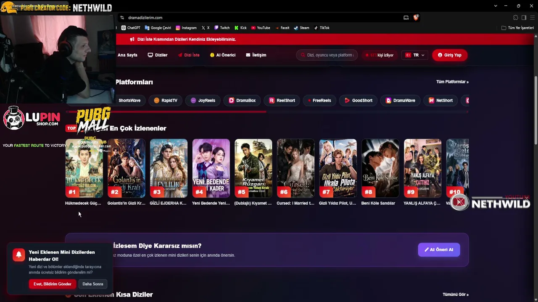Select the NetShort platform chip
Screen dimensions: 538x302
[440, 100]
